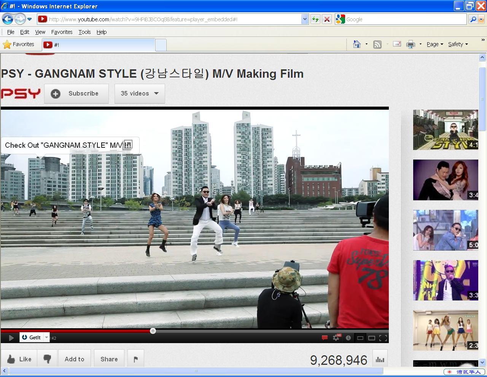The height and width of the screenshot is (377, 487).
Task: Open the Help menu
Action: [x=102, y=32]
